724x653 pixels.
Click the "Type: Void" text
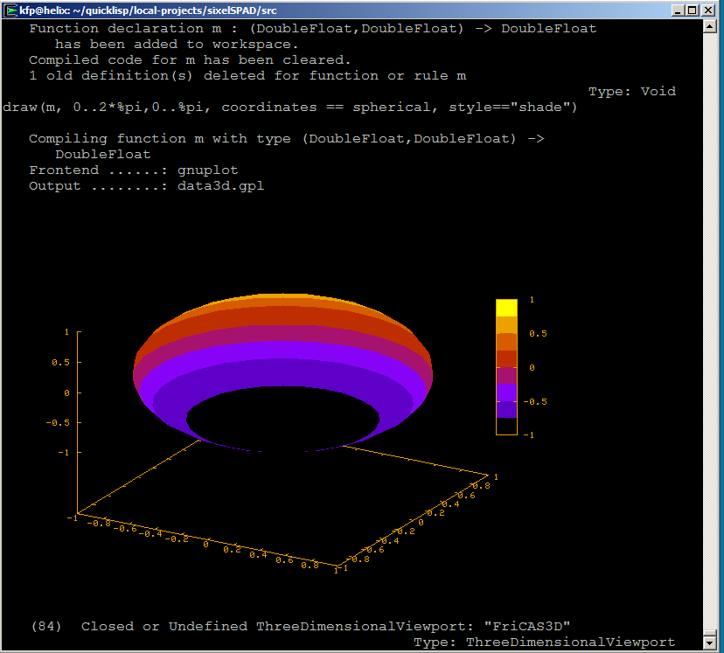[x=631, y=92]
